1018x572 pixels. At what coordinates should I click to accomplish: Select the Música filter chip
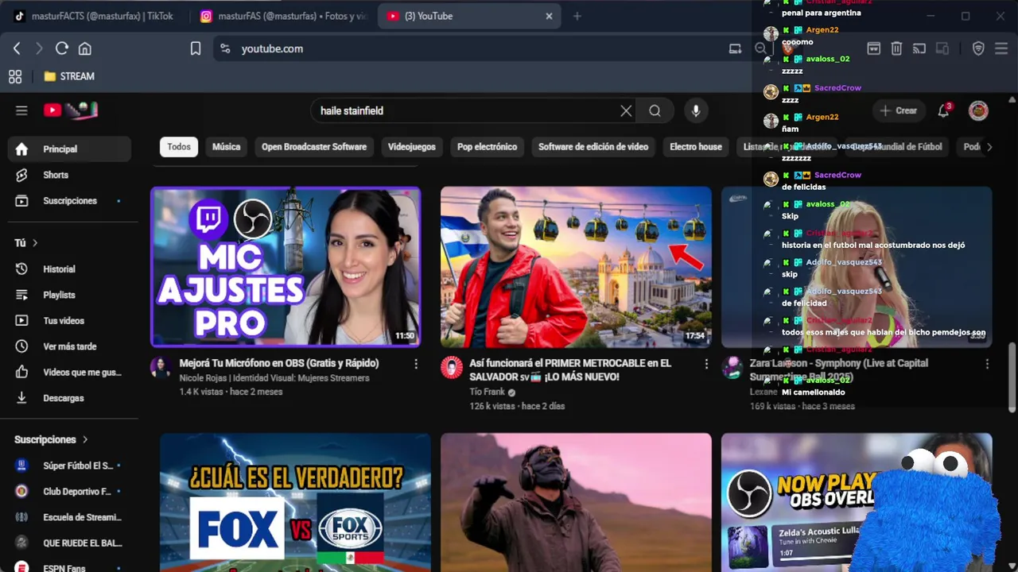pyautogui.click(x=226, y=146)
